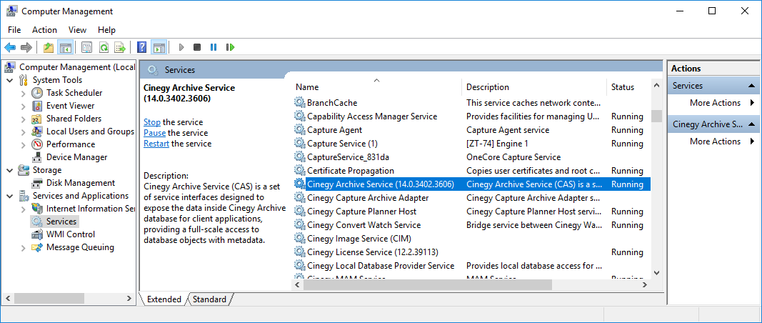This screenshot has height=323, width=762.
Task: Switch to the Extended tab
Action: click(164, 299)
